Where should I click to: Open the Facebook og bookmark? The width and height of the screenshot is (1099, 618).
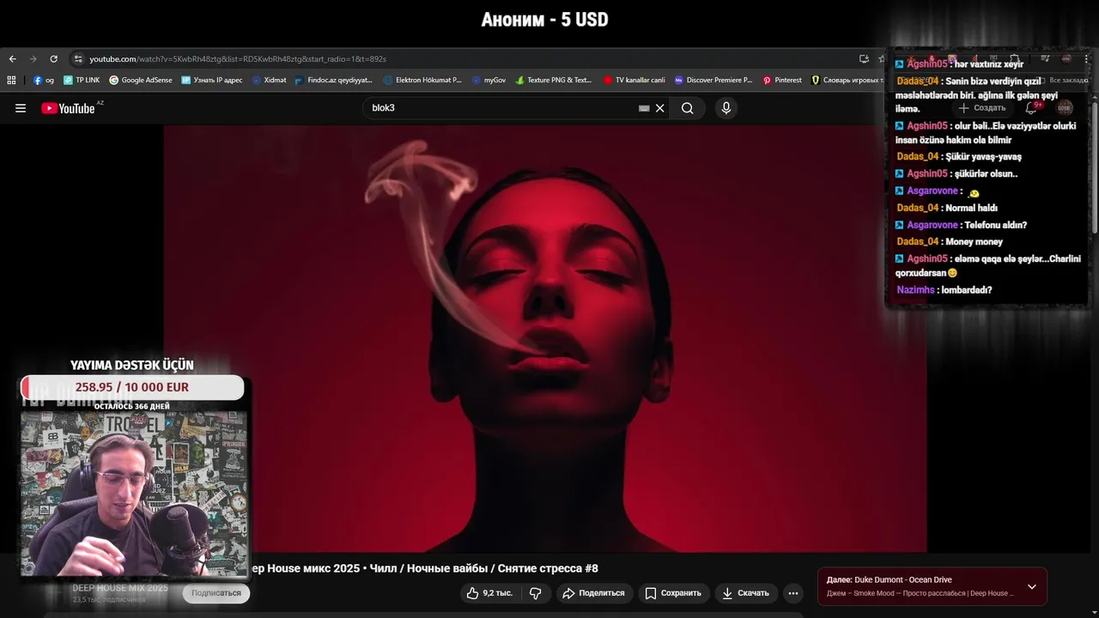click(44, 80)
